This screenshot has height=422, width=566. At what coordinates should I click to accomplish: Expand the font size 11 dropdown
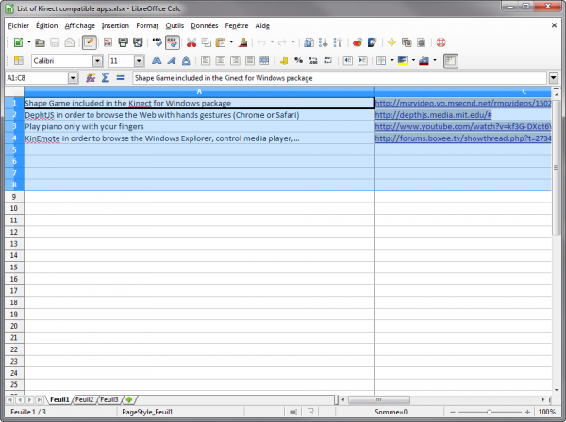139,61
